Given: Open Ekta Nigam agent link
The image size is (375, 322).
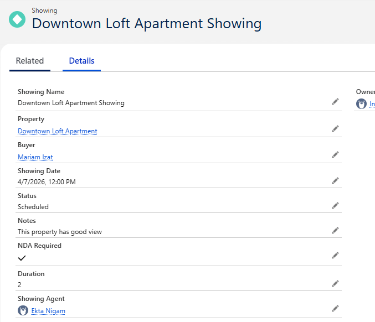Looking at the screenshot, I should [x=48, y=311].
